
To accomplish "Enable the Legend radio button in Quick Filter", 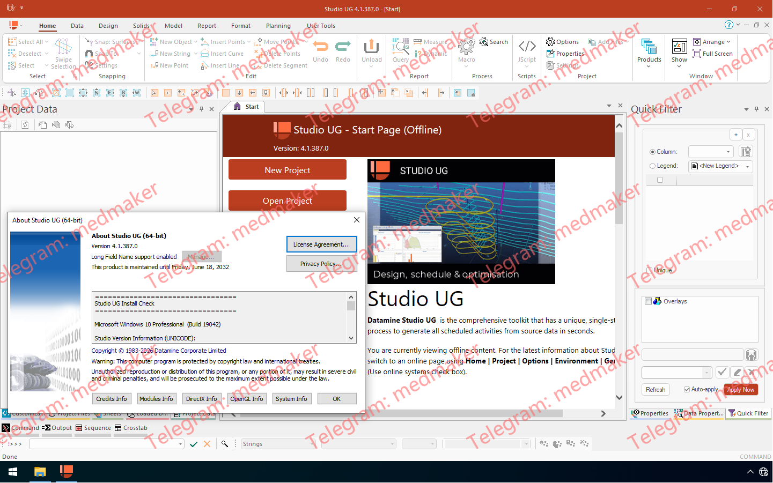I will coord(653,166).
